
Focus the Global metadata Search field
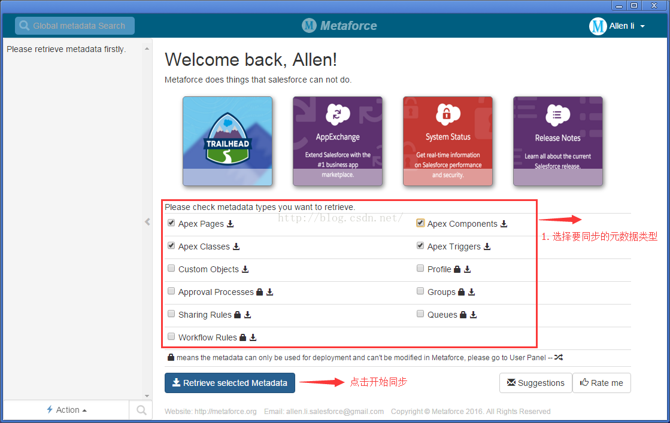[75, 26]
